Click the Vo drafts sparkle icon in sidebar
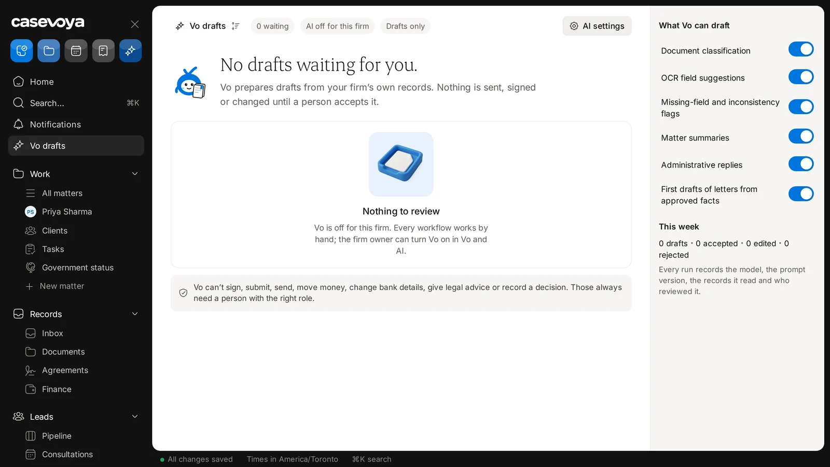 (19, 146)
